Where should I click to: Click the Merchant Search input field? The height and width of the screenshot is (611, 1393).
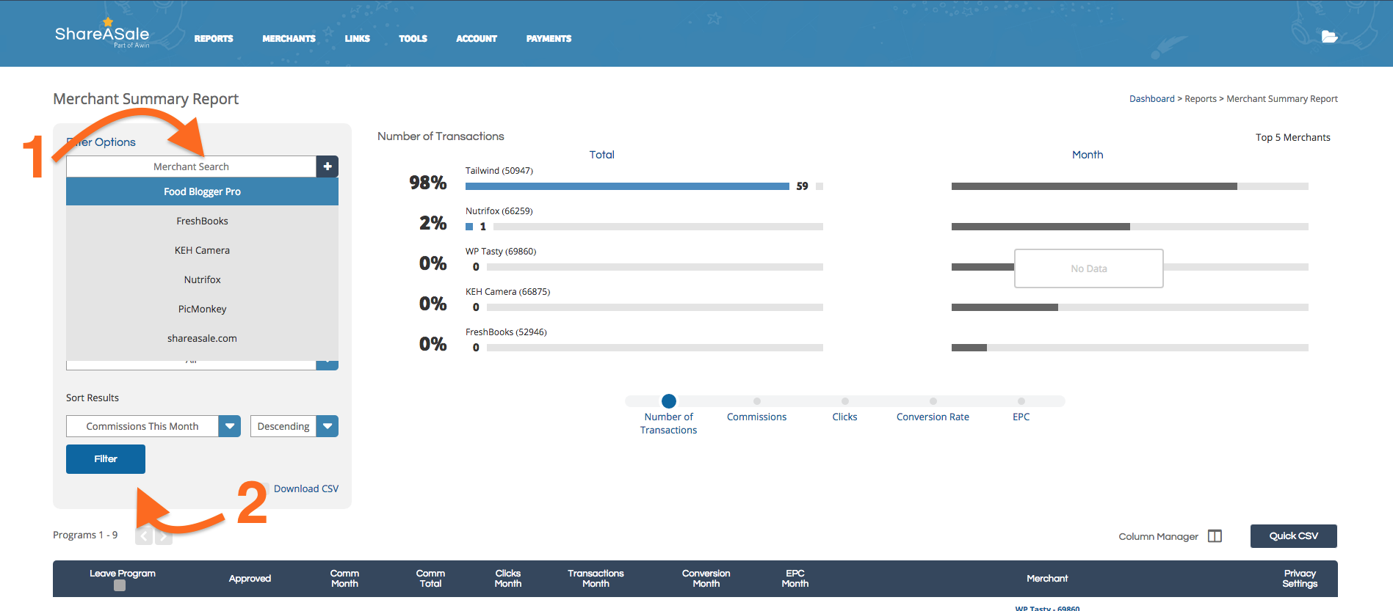(191, 167)
